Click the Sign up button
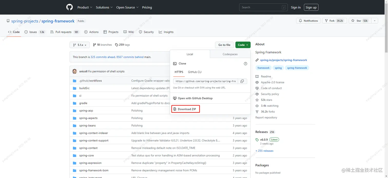The image size is (388, 178). tap(311, 7)
